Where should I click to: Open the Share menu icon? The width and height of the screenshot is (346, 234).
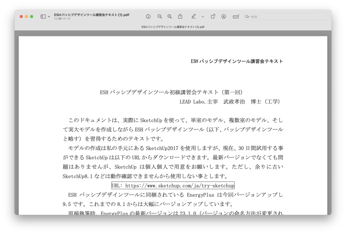180,16
